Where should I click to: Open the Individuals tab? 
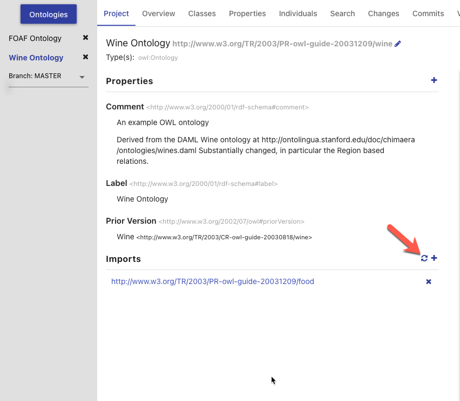click(298, 13)
